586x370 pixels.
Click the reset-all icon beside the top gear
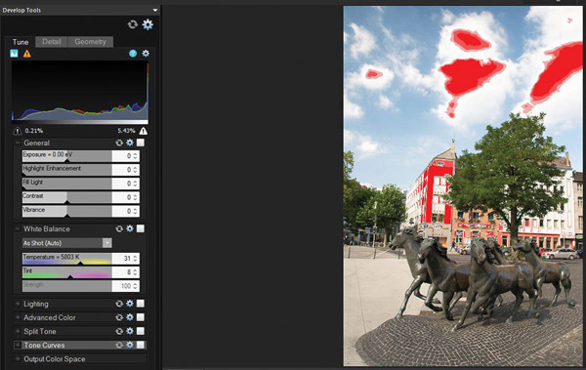[x=132, y=24]
